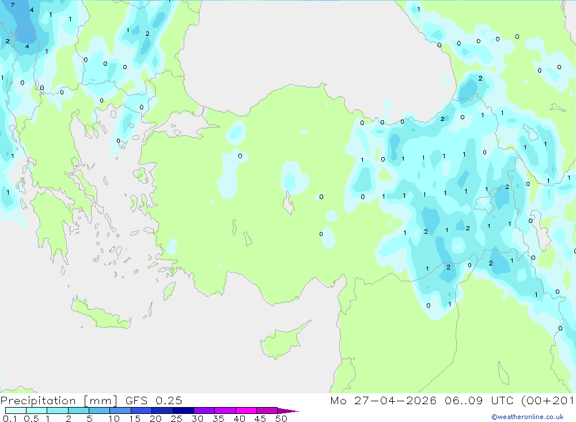Click the legend label '10'

tap(114, 419)
